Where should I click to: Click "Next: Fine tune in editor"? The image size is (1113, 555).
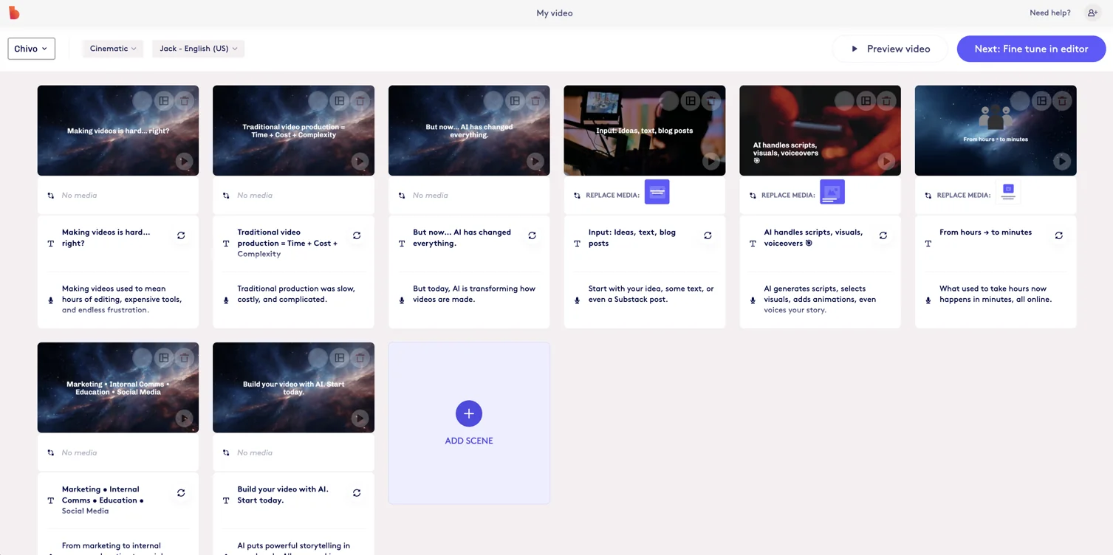tap(1031, 48)
